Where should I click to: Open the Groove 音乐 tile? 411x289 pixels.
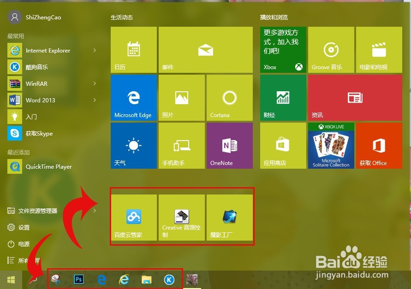point(331,50)
